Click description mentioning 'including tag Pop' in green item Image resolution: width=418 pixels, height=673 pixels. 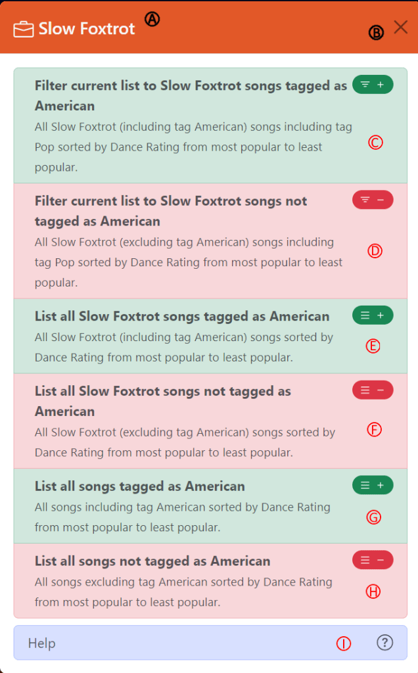click(193, 147)
